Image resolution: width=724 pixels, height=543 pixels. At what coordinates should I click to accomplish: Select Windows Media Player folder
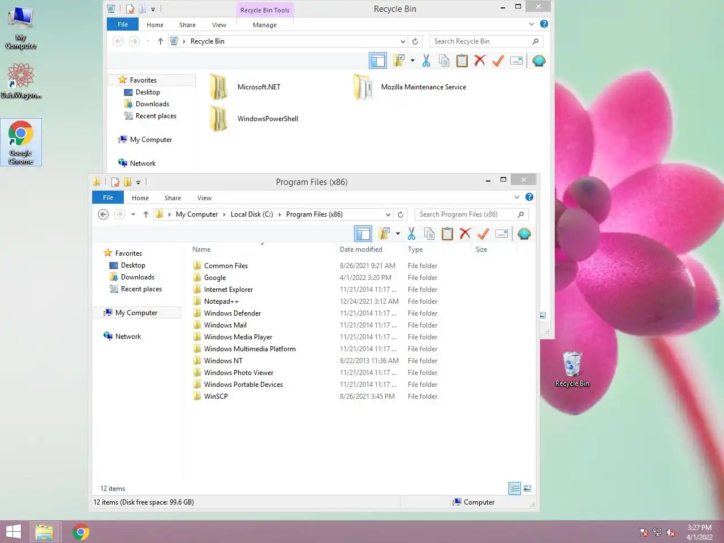[238, 337]
